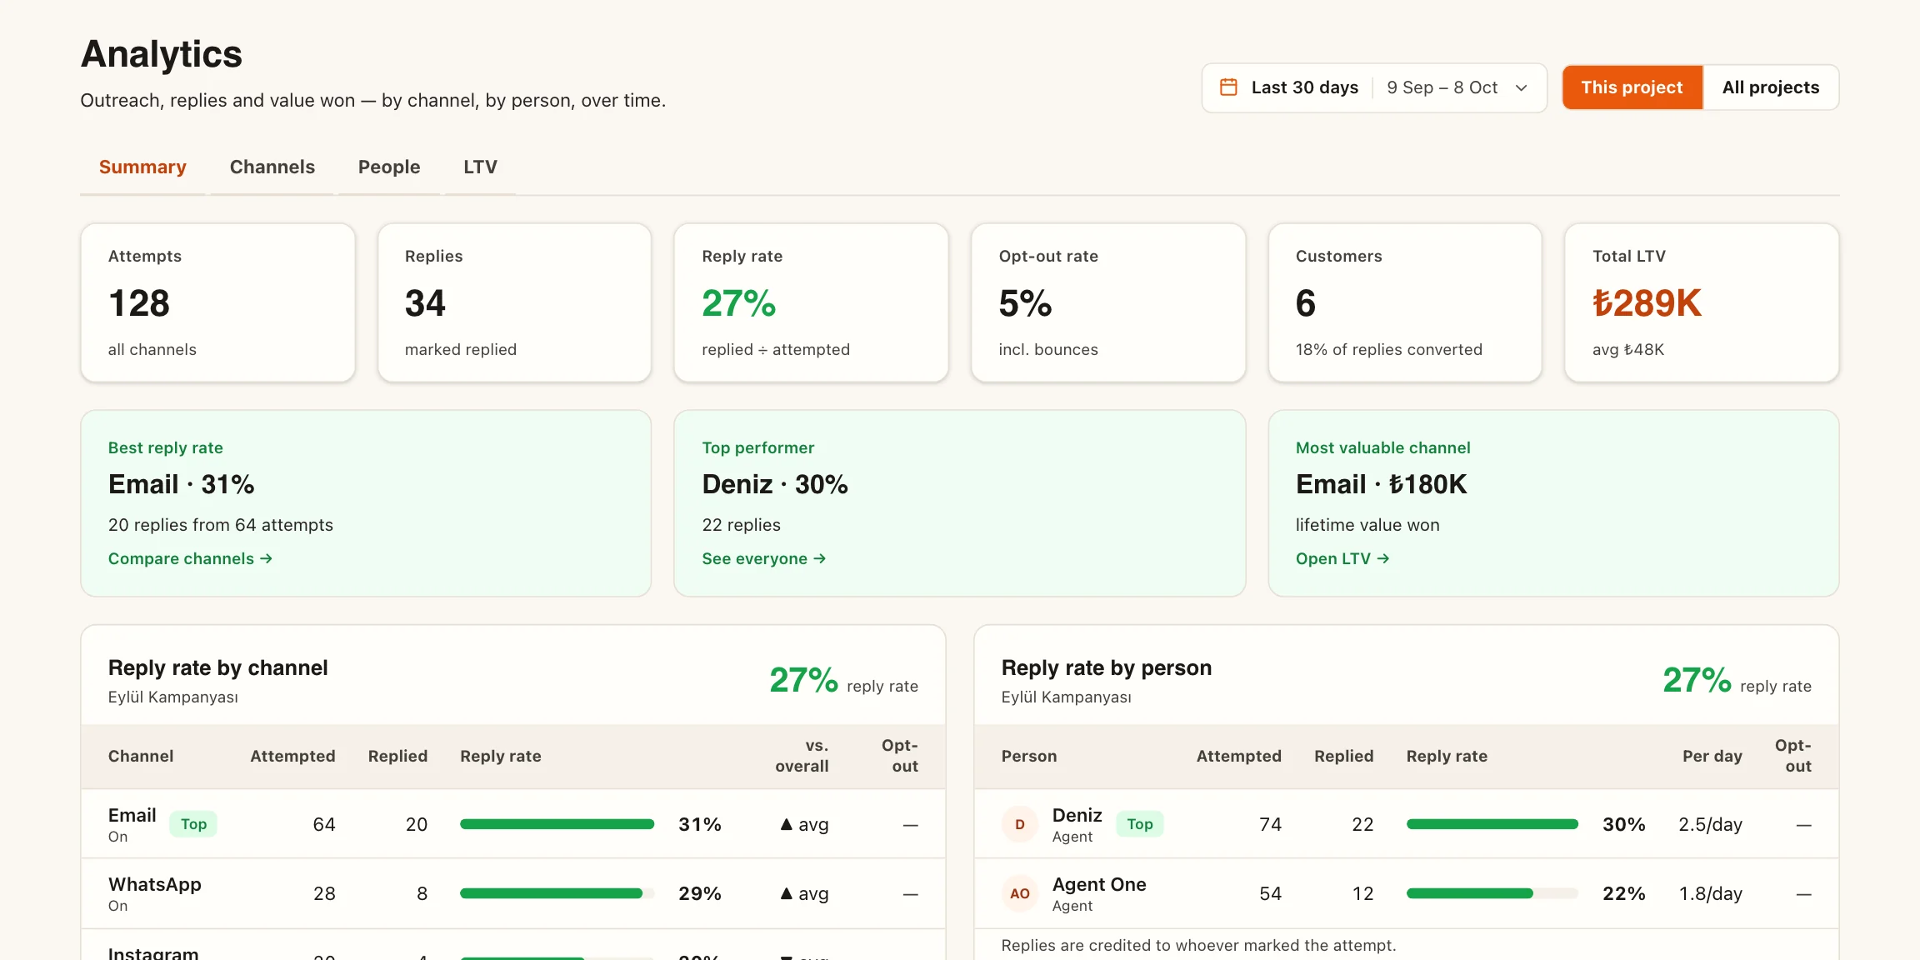Click the vs. overall column header
Viewport: 1920px width, 960px height.
802,756
